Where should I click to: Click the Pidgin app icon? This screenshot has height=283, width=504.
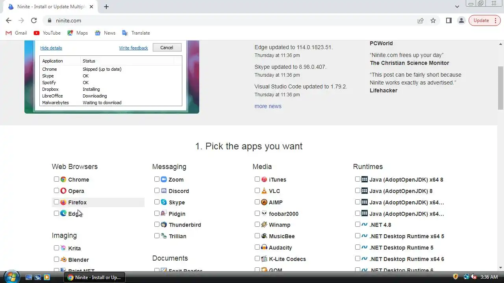click(164, 213)
